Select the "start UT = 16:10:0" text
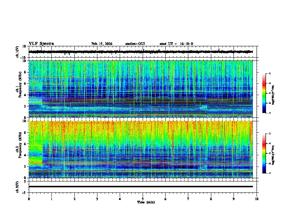 pyautogui.click(x=176, y=44)
